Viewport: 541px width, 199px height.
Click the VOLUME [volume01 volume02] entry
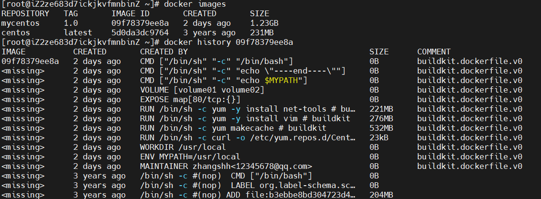click(x=202, y=90)
